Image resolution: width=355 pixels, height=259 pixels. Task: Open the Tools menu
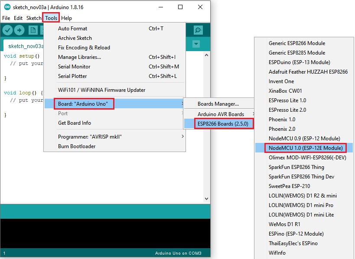point(51,18)
